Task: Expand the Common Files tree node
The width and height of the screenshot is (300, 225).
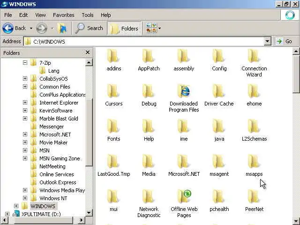Action: (x=25, y=86)
